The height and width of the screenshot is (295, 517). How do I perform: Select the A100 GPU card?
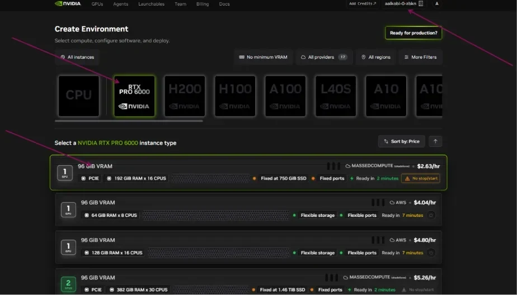(x=285, y=96)
